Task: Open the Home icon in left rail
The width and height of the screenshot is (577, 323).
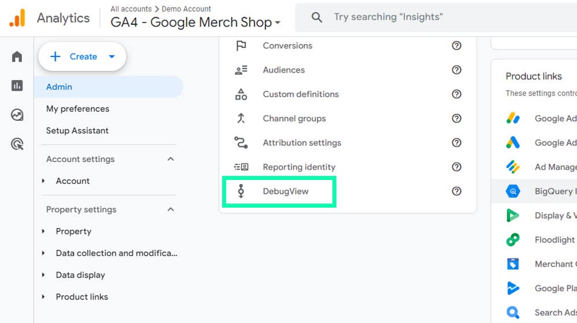Action: [x=17, y=57]
